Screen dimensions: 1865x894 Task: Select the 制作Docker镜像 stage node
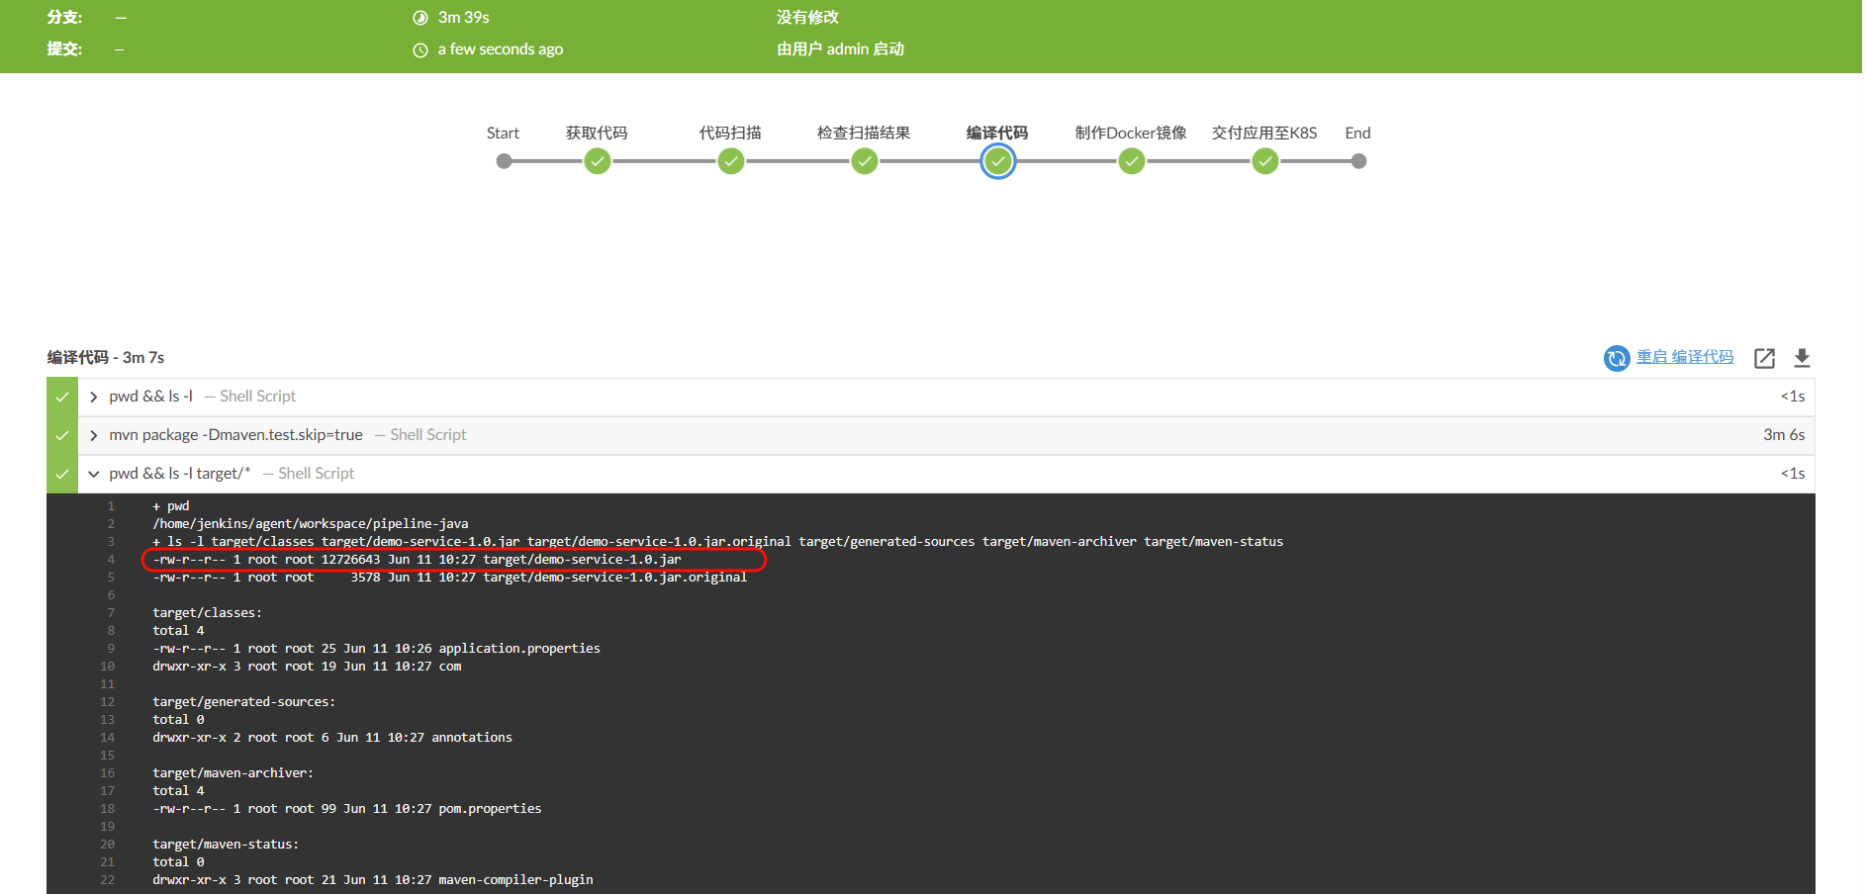pos(1131,161)
